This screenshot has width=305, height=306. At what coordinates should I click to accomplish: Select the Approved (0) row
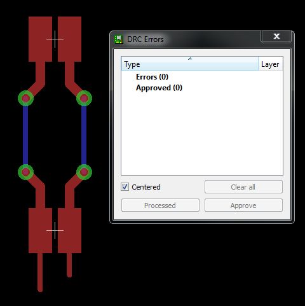[x=159, y=88]
